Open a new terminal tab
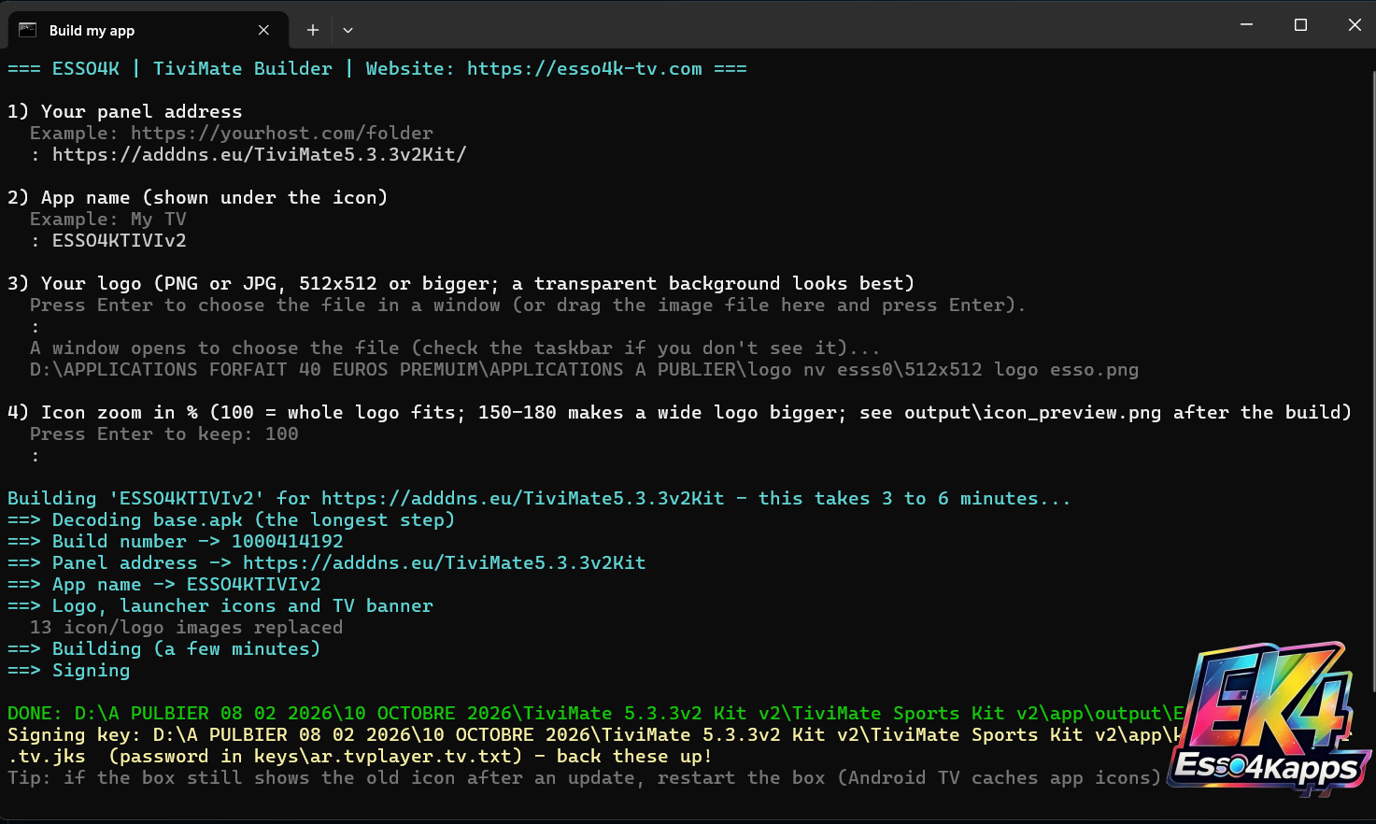Image resolution: width=1376 pixels, height=824 pixels. 313,30
